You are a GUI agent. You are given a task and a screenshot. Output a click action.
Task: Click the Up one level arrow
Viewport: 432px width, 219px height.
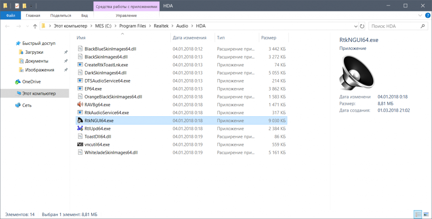pyautogui.click(x=35, y=26)
